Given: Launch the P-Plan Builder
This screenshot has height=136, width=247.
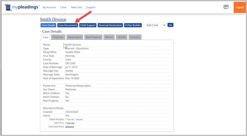Looking at the screenshot, I should [133, 25].
